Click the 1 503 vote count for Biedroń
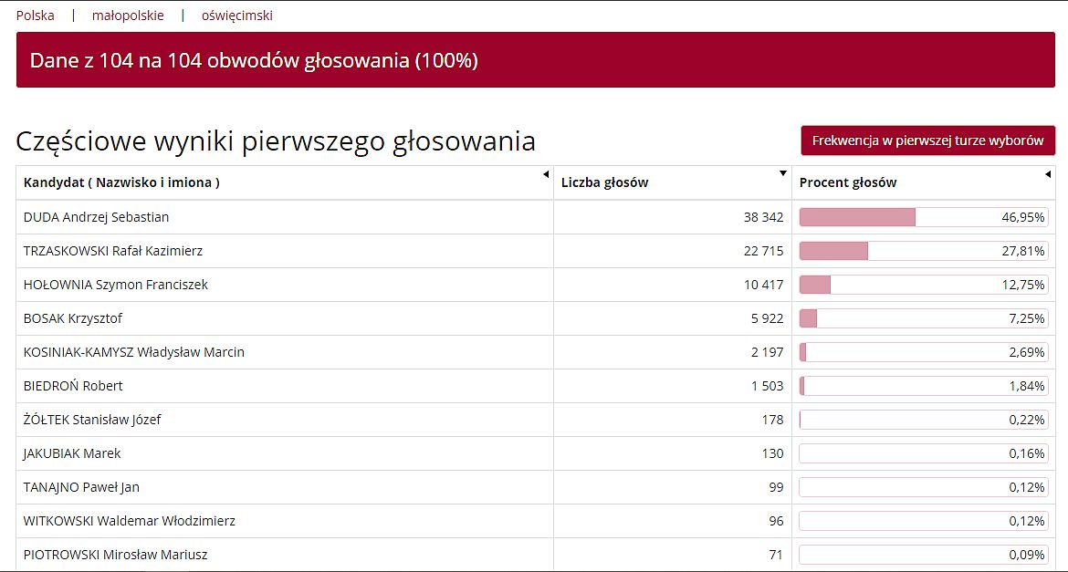1068x572 pixels. pyautogui.click(x=767, y=386)
